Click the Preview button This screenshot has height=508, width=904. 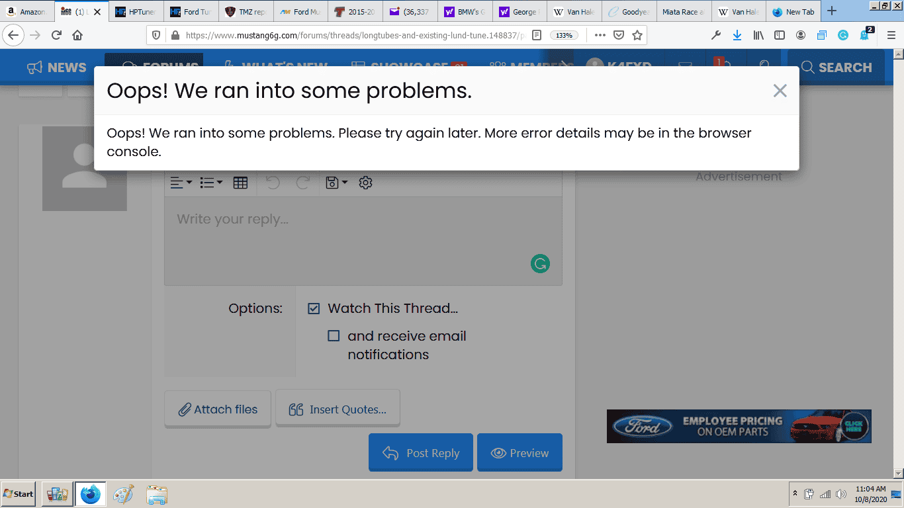tap(520, 452)
